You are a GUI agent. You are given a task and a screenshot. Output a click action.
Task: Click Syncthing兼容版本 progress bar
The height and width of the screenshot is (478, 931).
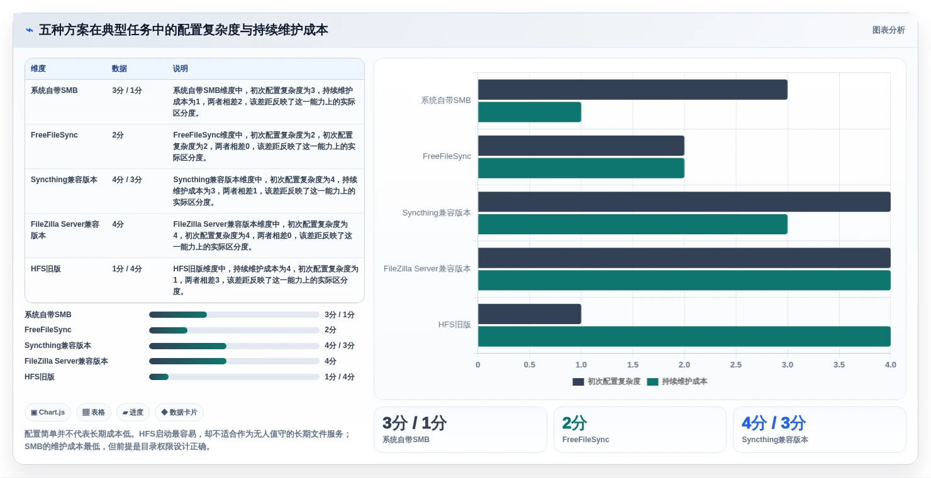pyautogui.click(x=234, y=346)
